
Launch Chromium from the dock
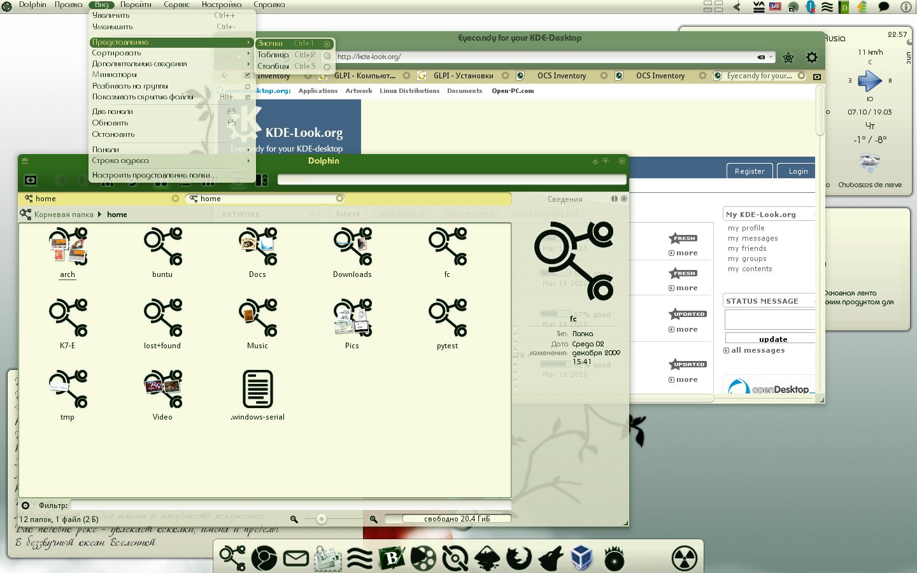(x=264, y=558)
